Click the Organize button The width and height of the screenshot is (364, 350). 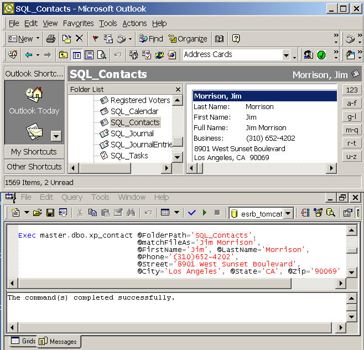(x=188, y=39)
